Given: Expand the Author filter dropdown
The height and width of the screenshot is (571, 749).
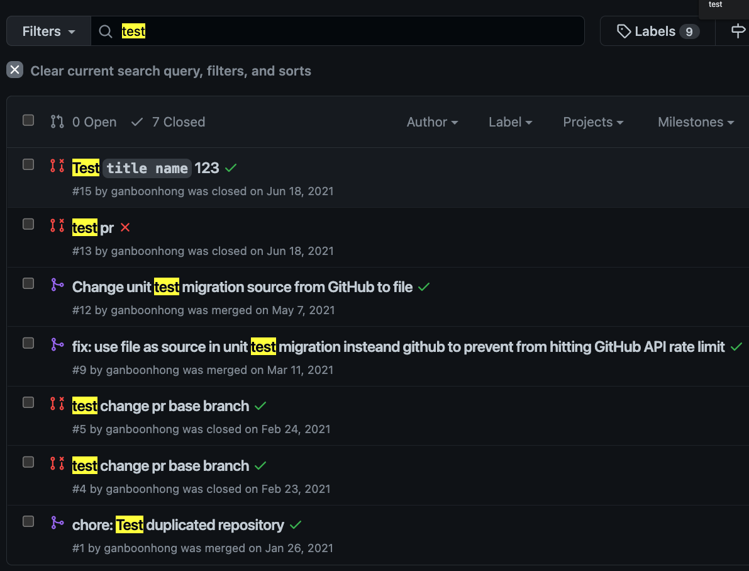Looking at the screenshot, I should [x=432, y=122].
